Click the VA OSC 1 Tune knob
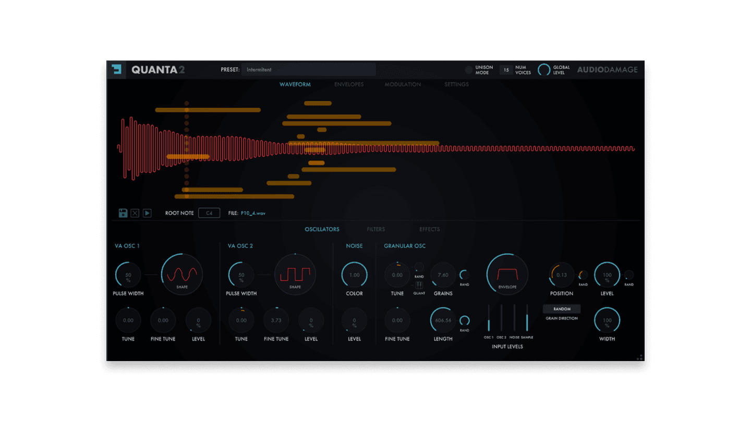 click(x=128, y=320)
